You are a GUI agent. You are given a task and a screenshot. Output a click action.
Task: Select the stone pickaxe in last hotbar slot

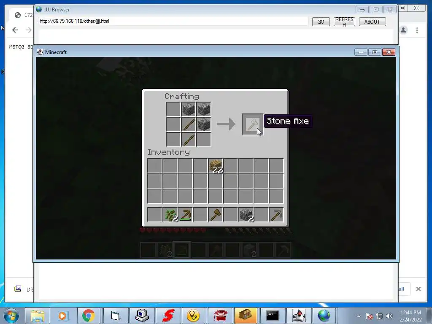coord(276,215)
